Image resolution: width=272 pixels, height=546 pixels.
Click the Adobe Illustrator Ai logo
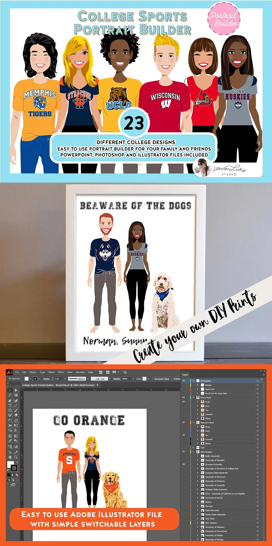coord(9,372)
